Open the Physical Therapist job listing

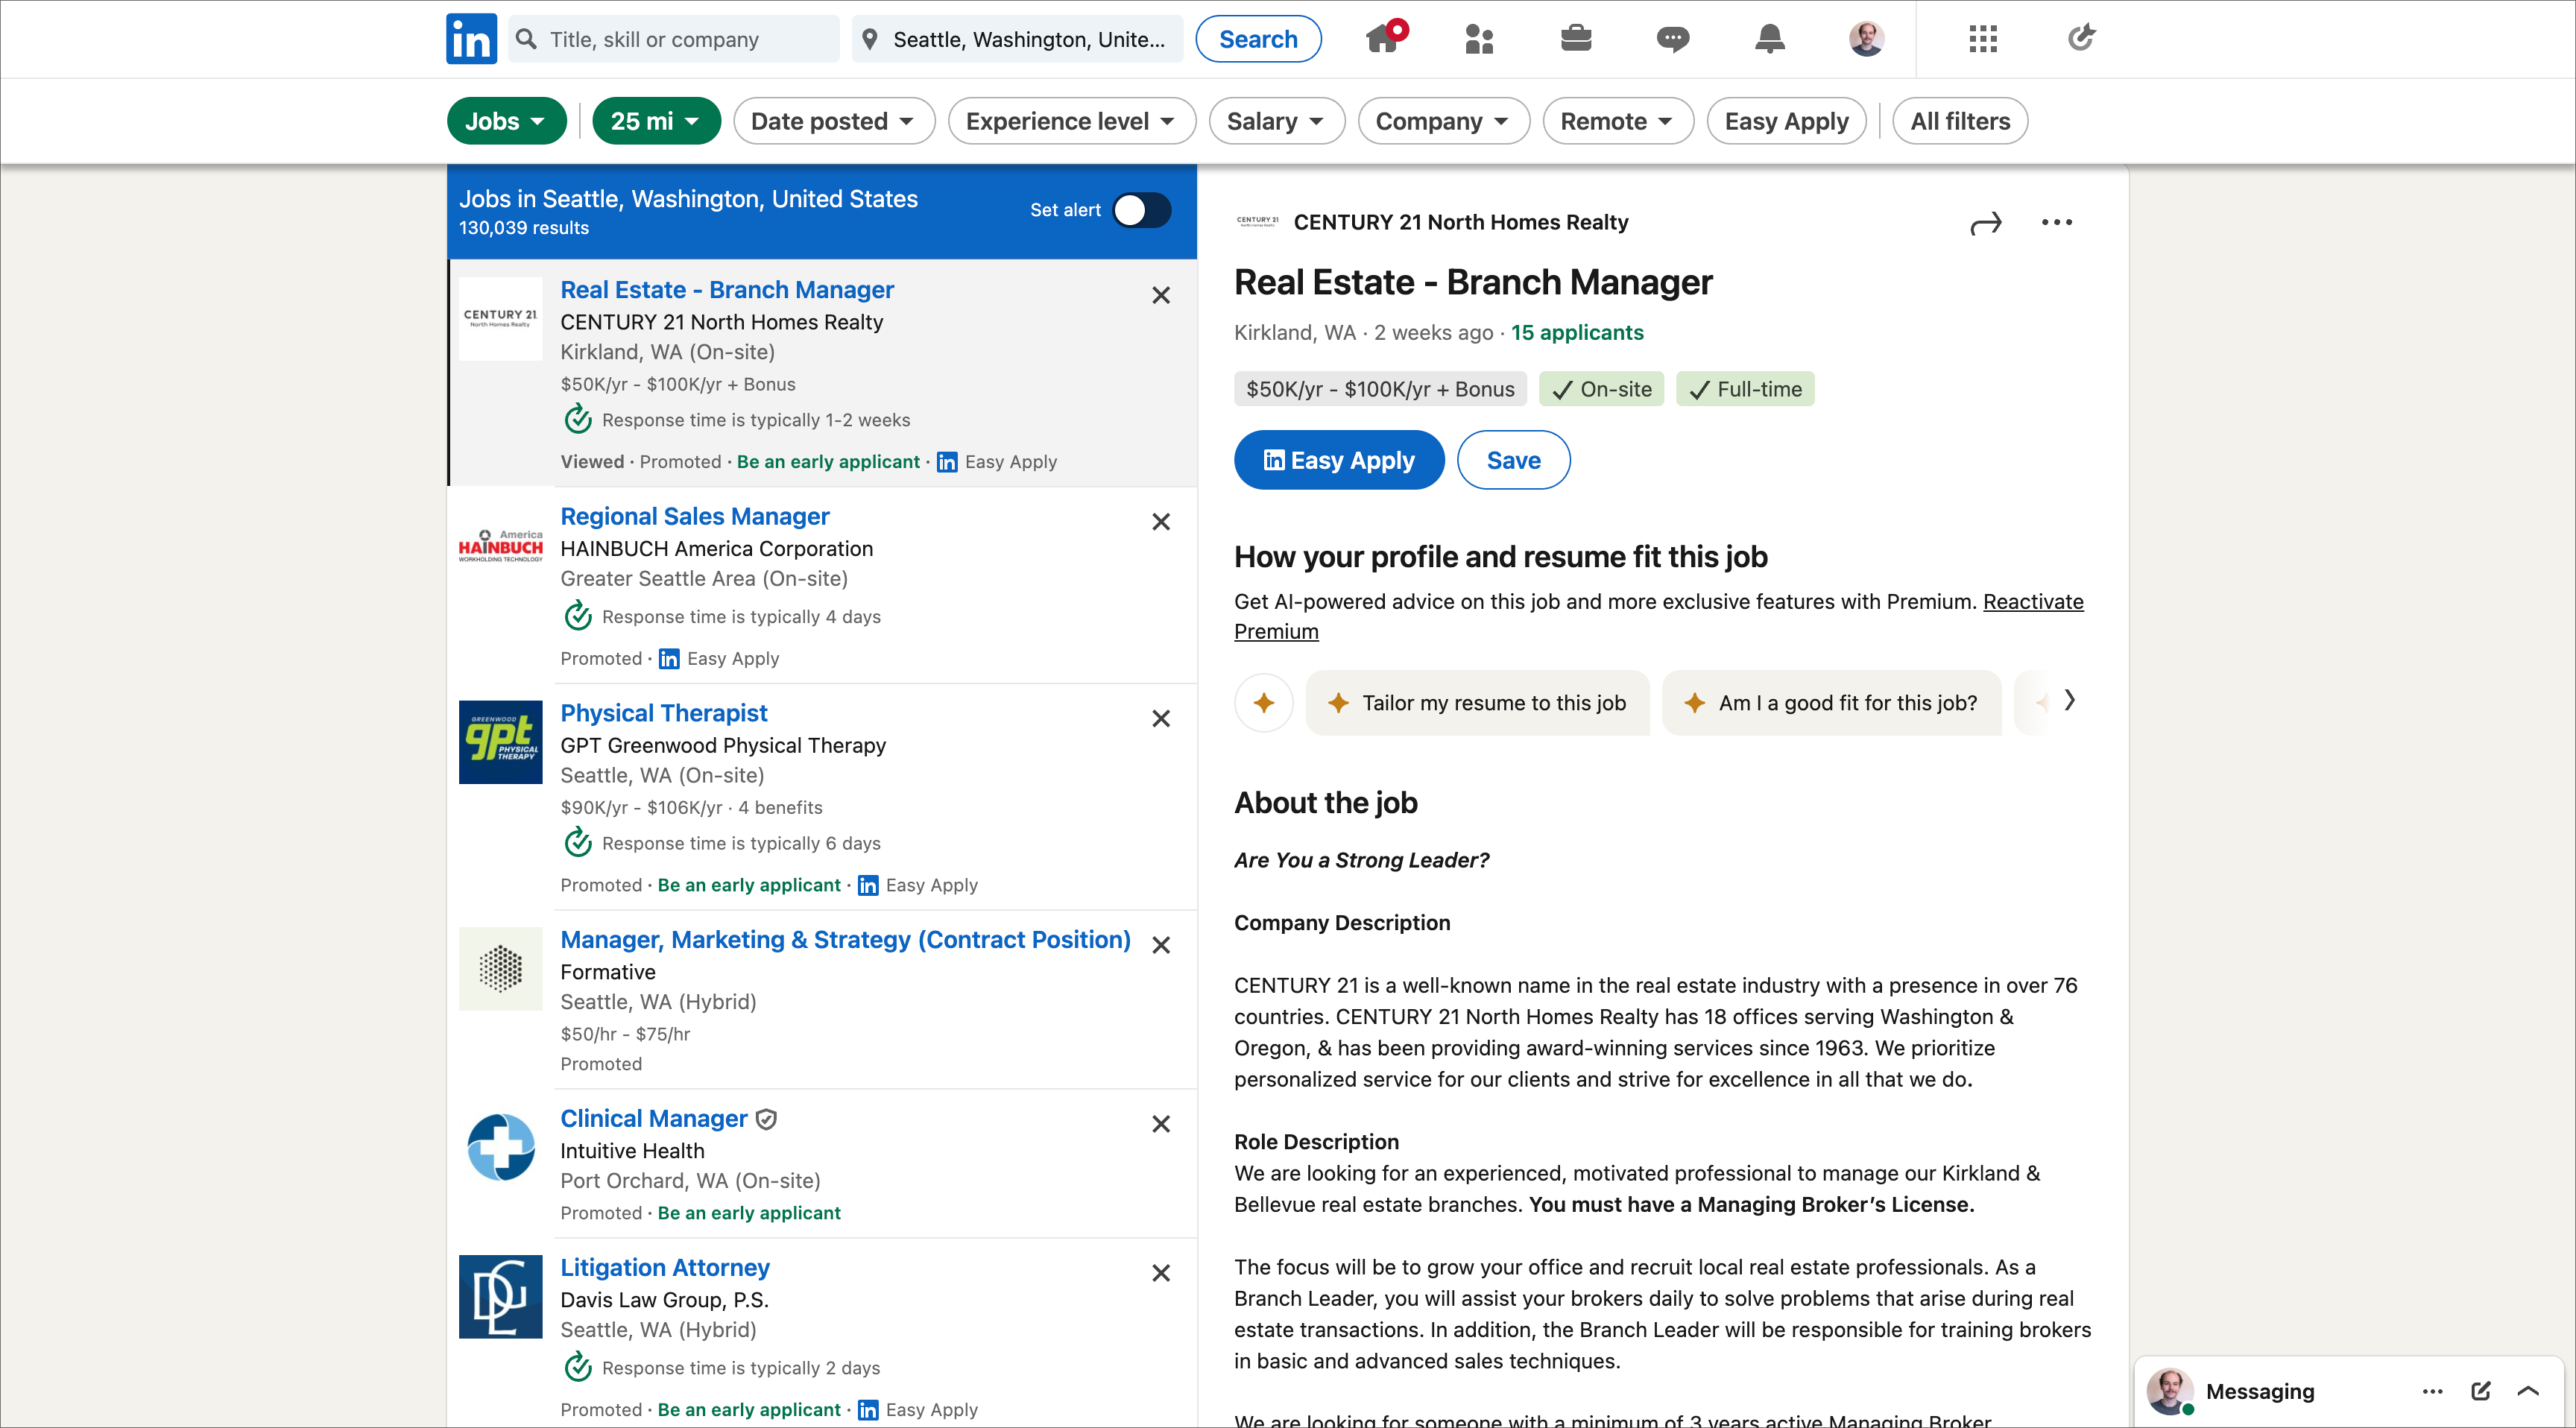(x=663, y=713)
